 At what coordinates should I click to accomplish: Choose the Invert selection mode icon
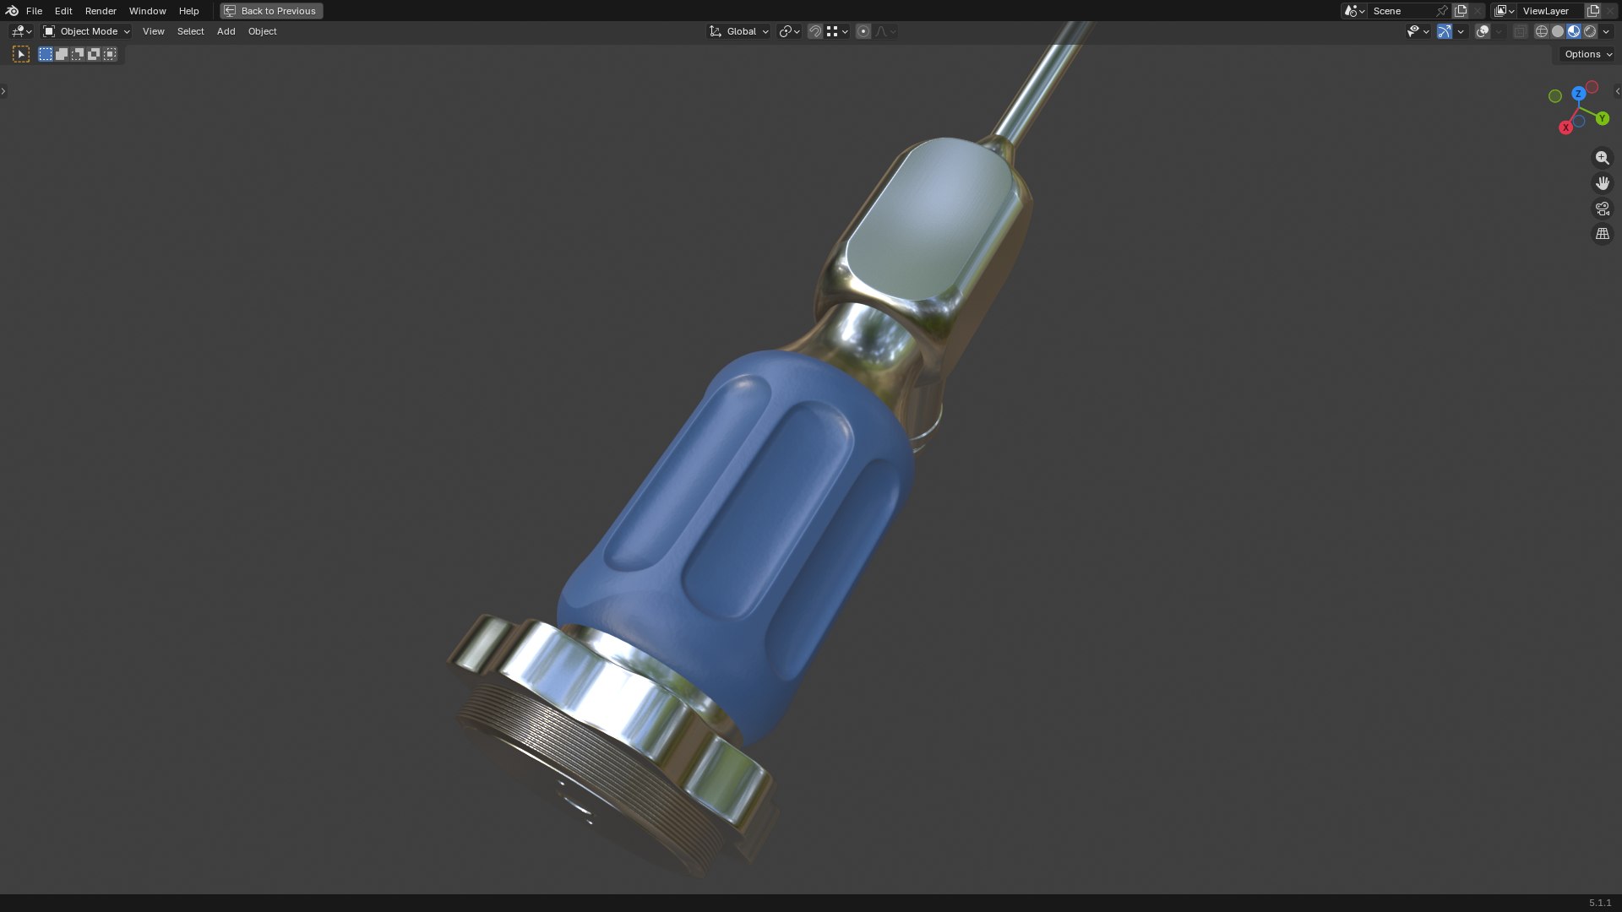94,54
